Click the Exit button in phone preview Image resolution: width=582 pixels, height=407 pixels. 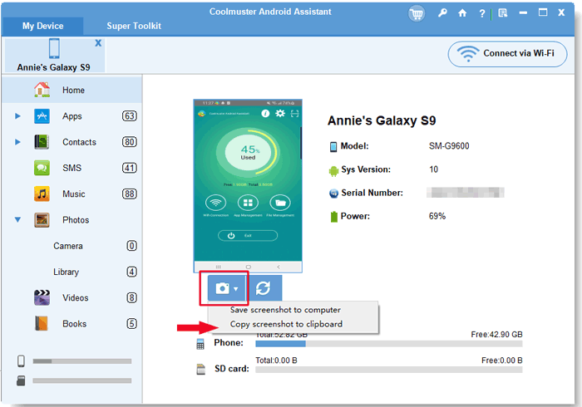click(x=248, y=235)
